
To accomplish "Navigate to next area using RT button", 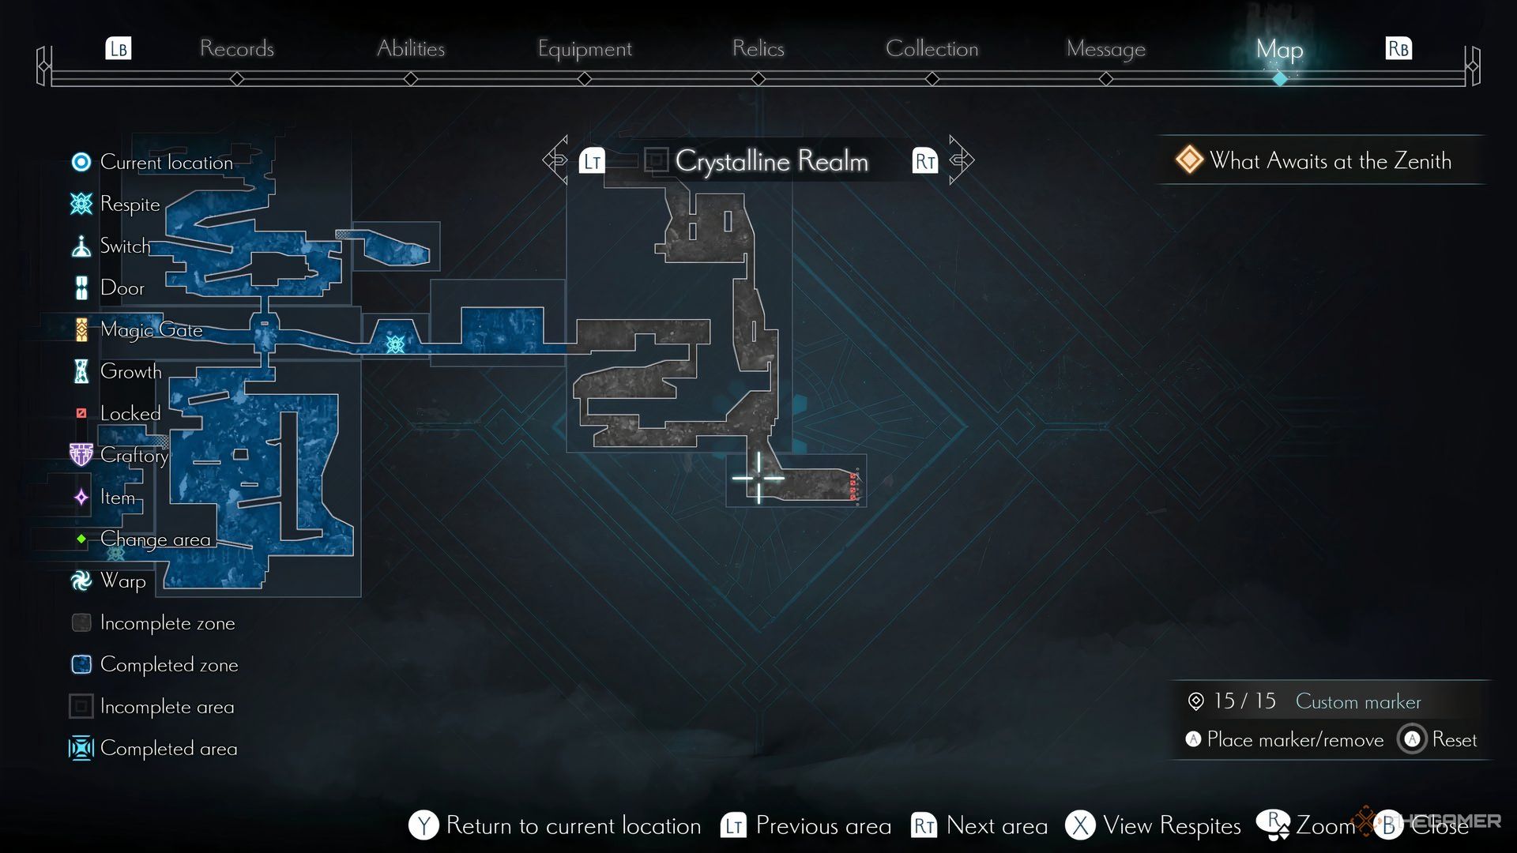I will tap(921, 161).
